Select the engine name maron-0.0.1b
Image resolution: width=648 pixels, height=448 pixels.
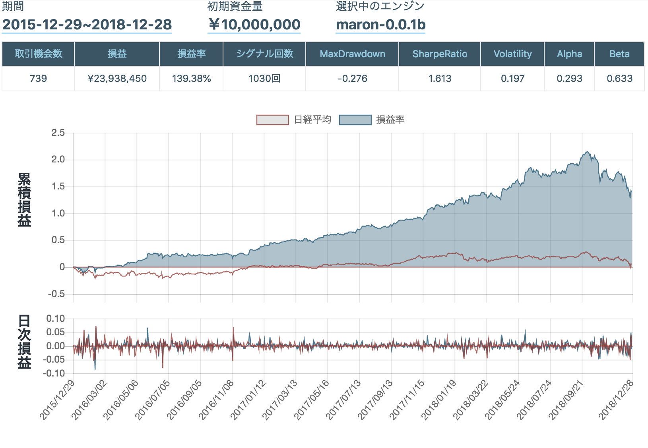click(380, 25)
